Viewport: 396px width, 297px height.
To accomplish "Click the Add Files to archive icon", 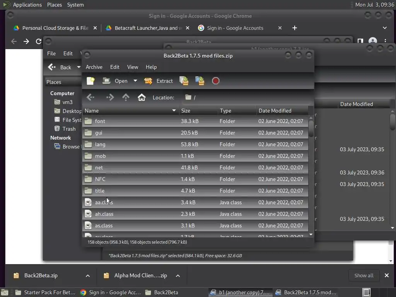I will click(184, 81).
